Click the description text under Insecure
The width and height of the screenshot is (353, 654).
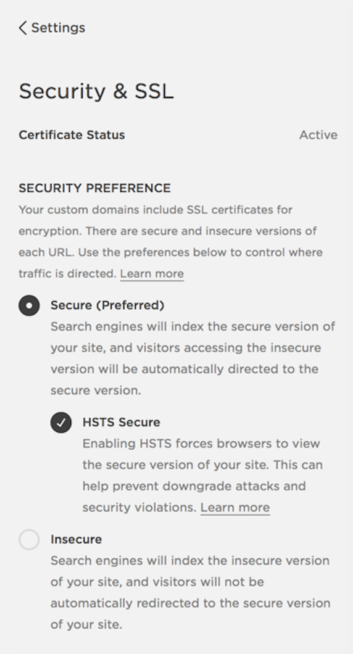click(191, 593)
